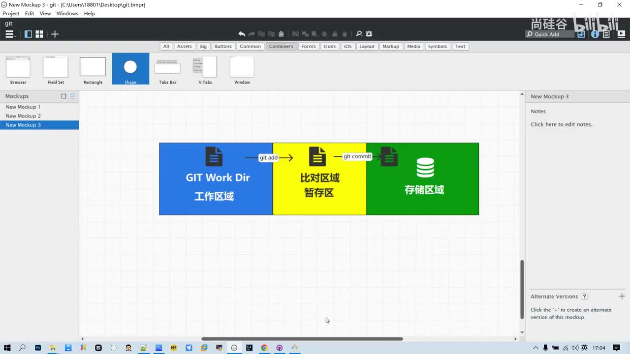Click the Lock icon in the toolbar
This screenshot has height=354, width=630.
pyautogui.click(x=335, y=34)
